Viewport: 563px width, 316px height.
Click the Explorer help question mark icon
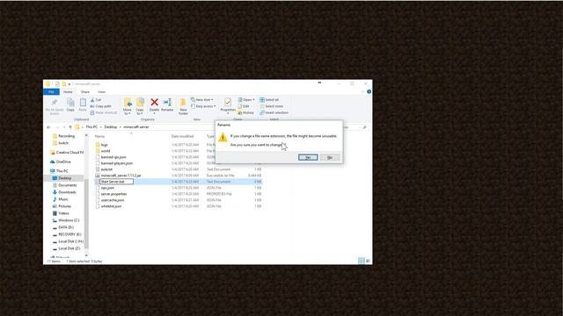(x=369, y=92)
